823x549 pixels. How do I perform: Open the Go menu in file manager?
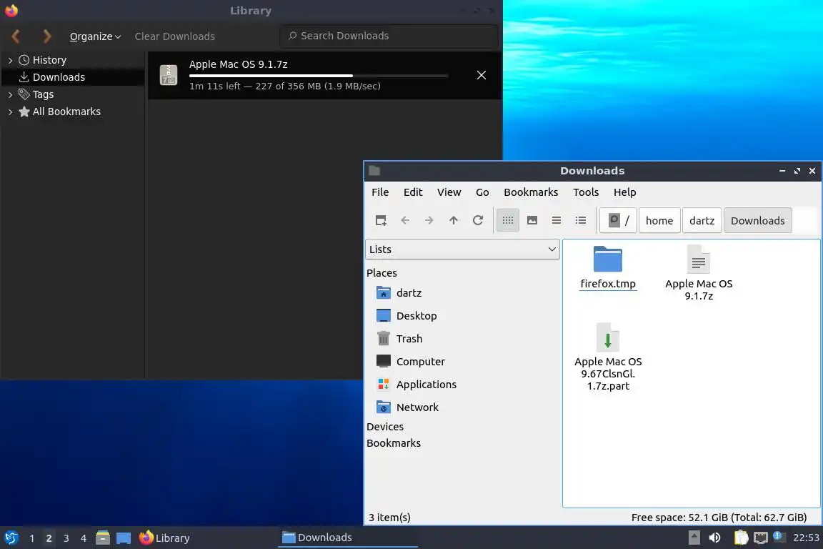point(482,192)
